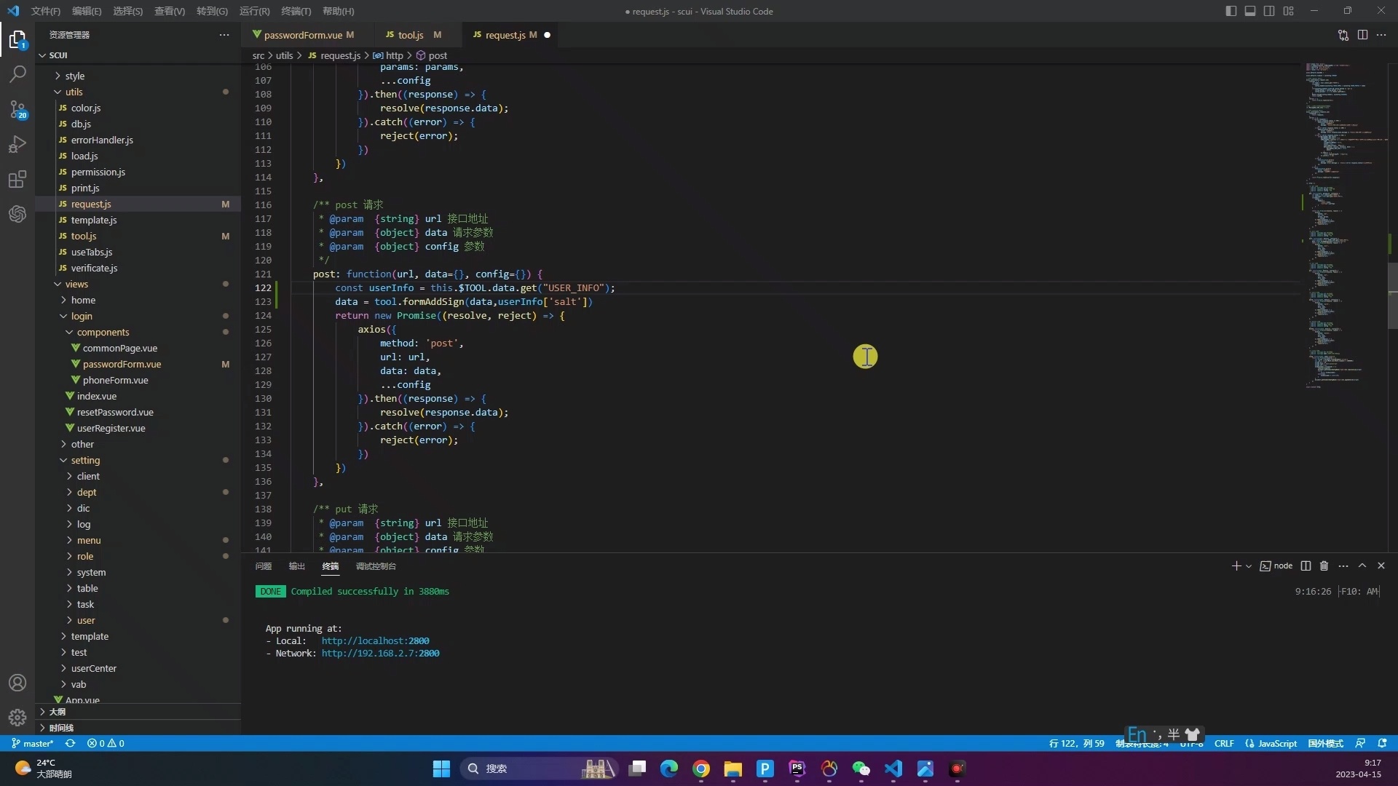1398x786 pixels.
Task: Open the http://localhost:2800 link
Action: (x=375, y=640)
